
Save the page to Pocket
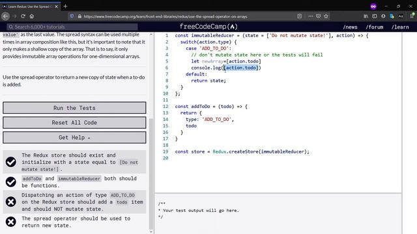(319, 16)
